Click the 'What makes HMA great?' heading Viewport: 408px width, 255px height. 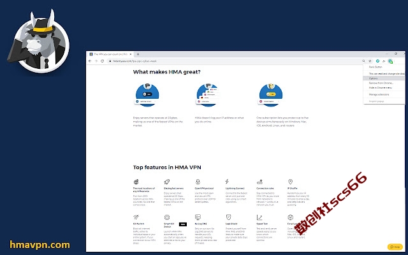(x=167, y=72)
